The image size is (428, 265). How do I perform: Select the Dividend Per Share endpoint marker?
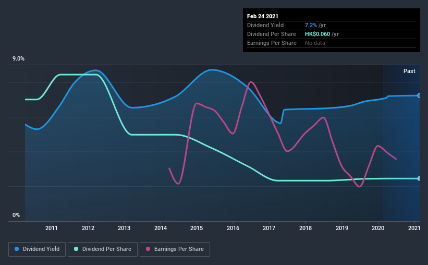pos(419,178)
